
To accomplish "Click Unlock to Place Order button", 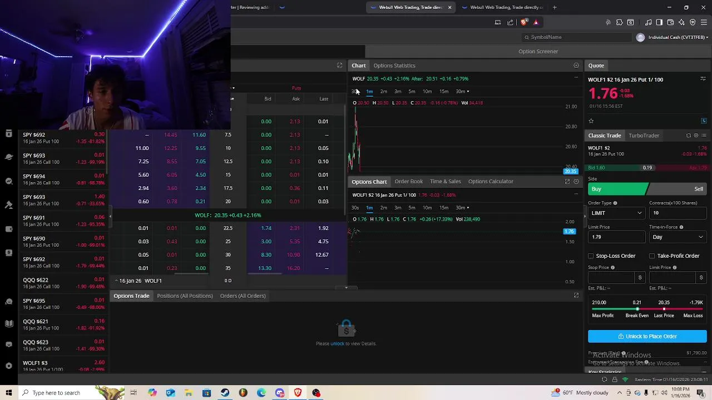I will click(x=647, y=336).
